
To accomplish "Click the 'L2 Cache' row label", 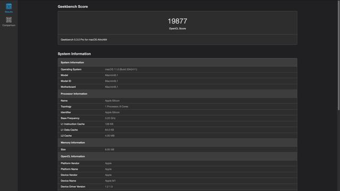I will [x=66, y=136].
